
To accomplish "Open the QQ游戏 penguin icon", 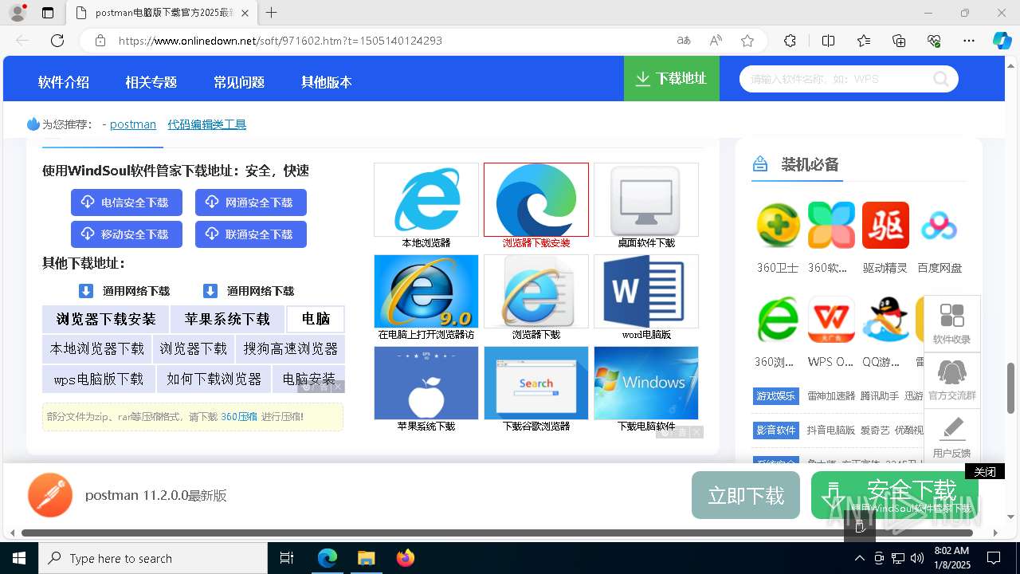I will pyautogui.click(x=885, y=320).
